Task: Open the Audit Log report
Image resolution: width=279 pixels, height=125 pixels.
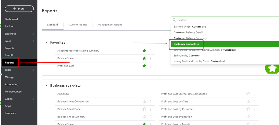Action: point(63,94)
